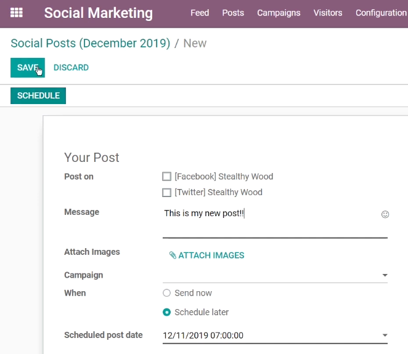The width and height of the screenshot is (408, 354).
Task: Open the Feed menu
Action: pos(200,13)
